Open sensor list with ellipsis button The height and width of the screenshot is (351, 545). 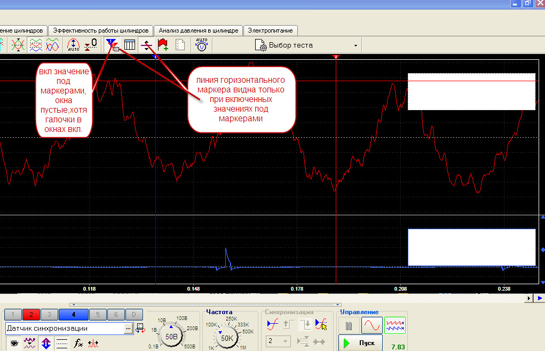tap(128, 329)
